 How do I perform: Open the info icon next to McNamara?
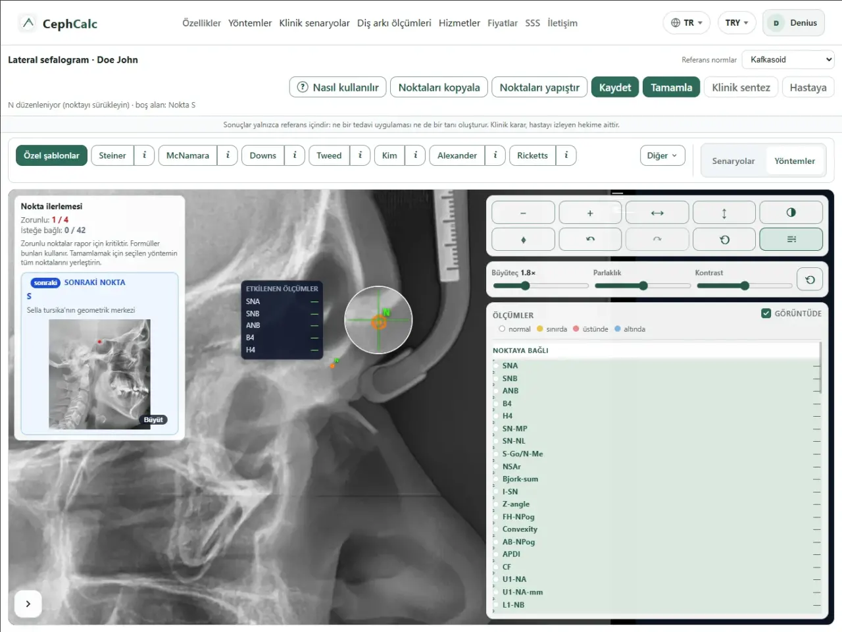tap(228, 155)
